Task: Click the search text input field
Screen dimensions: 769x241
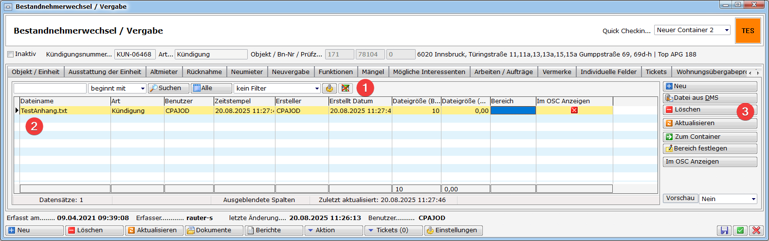Action: [x=50, y=88]
